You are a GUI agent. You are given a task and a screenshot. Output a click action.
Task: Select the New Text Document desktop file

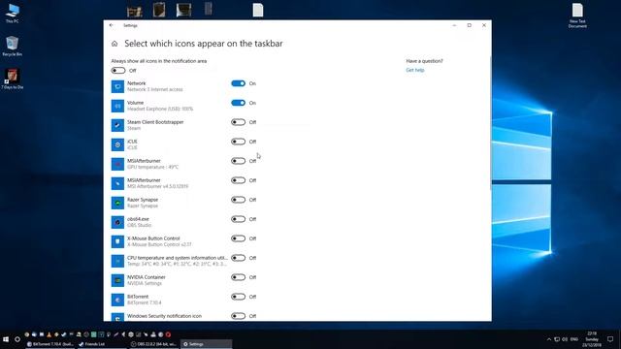coord(577,16)
